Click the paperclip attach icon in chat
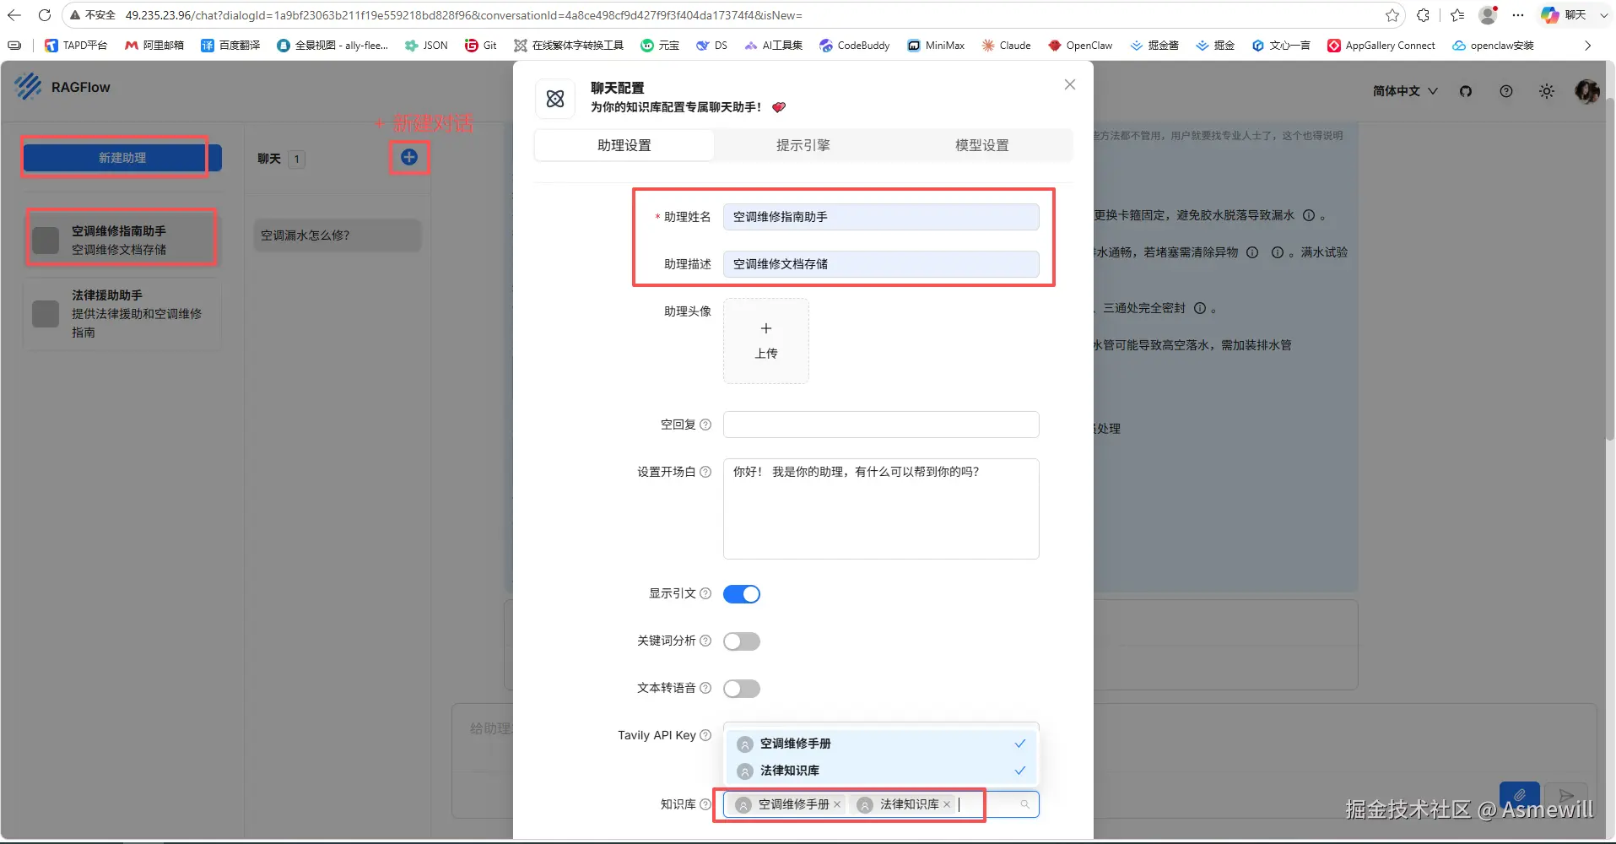This screenshot has height=844, width=1616. [1520, 795]
